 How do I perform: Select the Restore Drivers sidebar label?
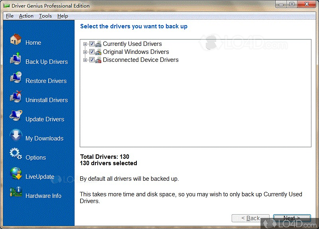[x=46, y=81]
